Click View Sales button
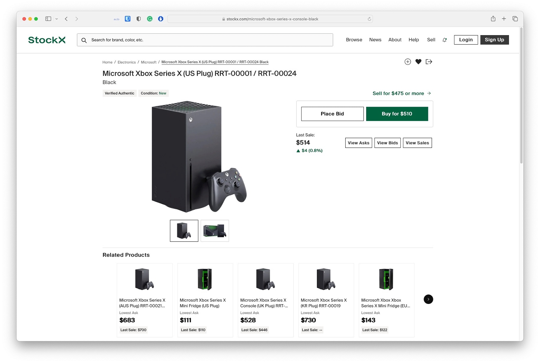540x363 pixels. coord(417,143)
